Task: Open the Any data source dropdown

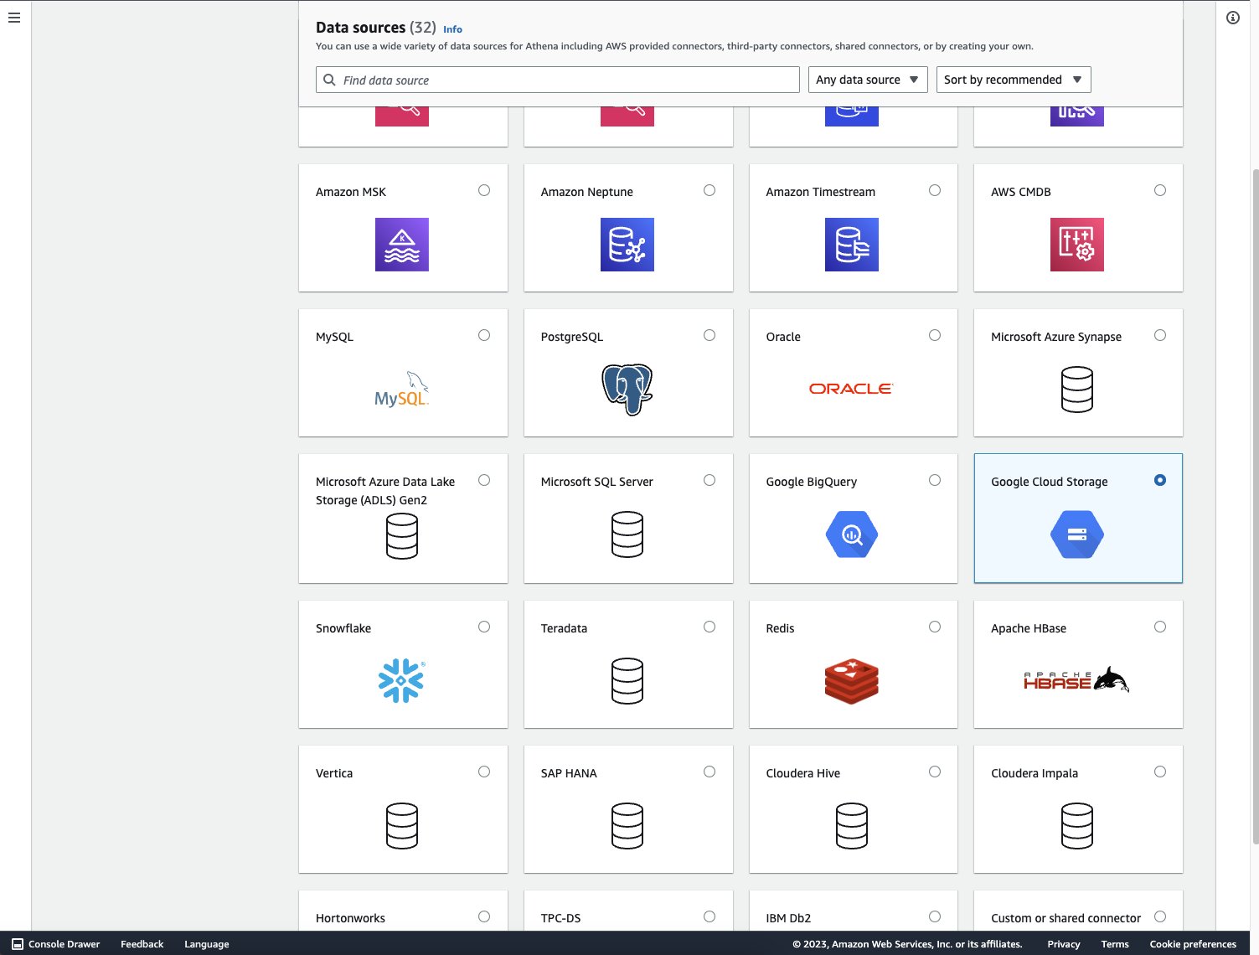Action: pos(868,80)
